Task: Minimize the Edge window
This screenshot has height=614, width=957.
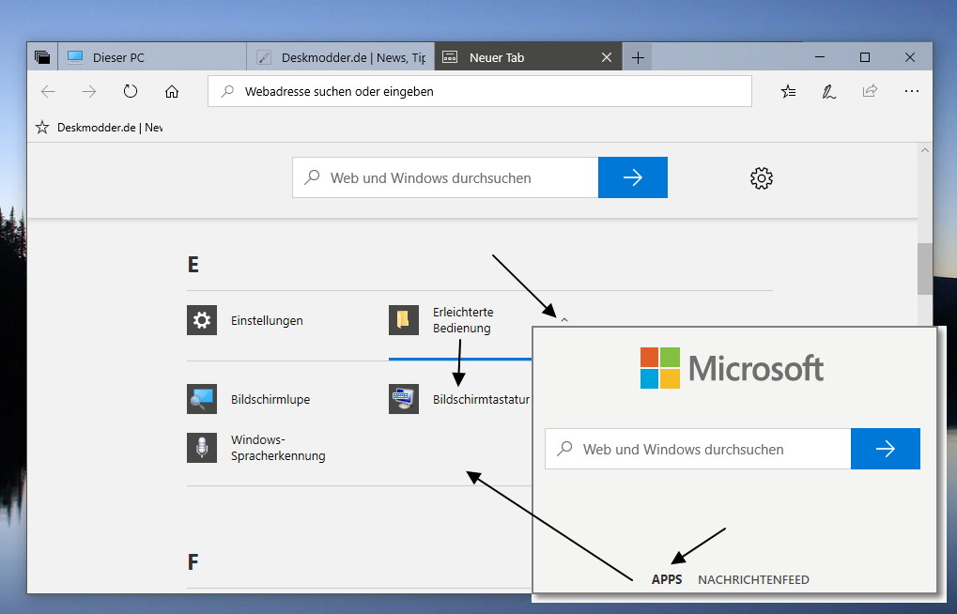Action: (820, 57)
